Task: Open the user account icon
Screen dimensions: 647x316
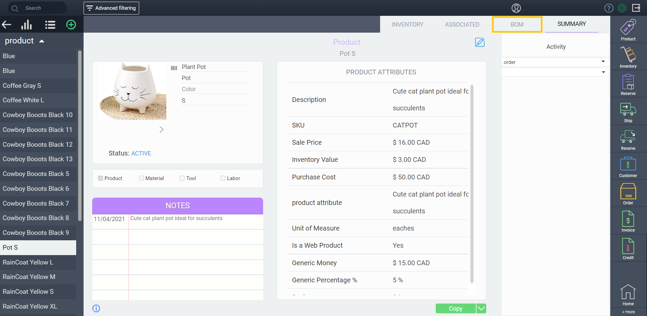Action: (516, 8)
